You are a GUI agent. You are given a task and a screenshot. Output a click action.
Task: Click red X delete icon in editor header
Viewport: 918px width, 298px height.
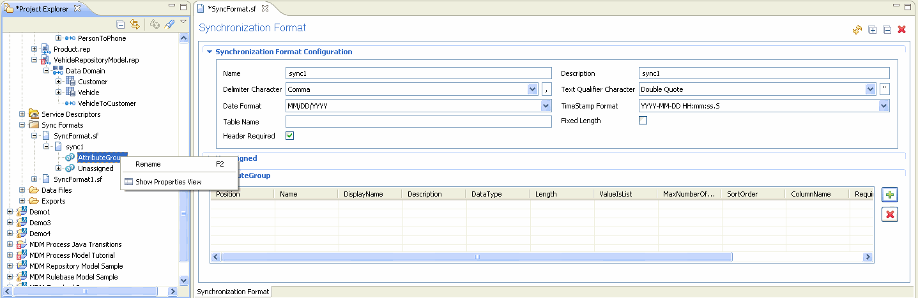tap(902, 29)
